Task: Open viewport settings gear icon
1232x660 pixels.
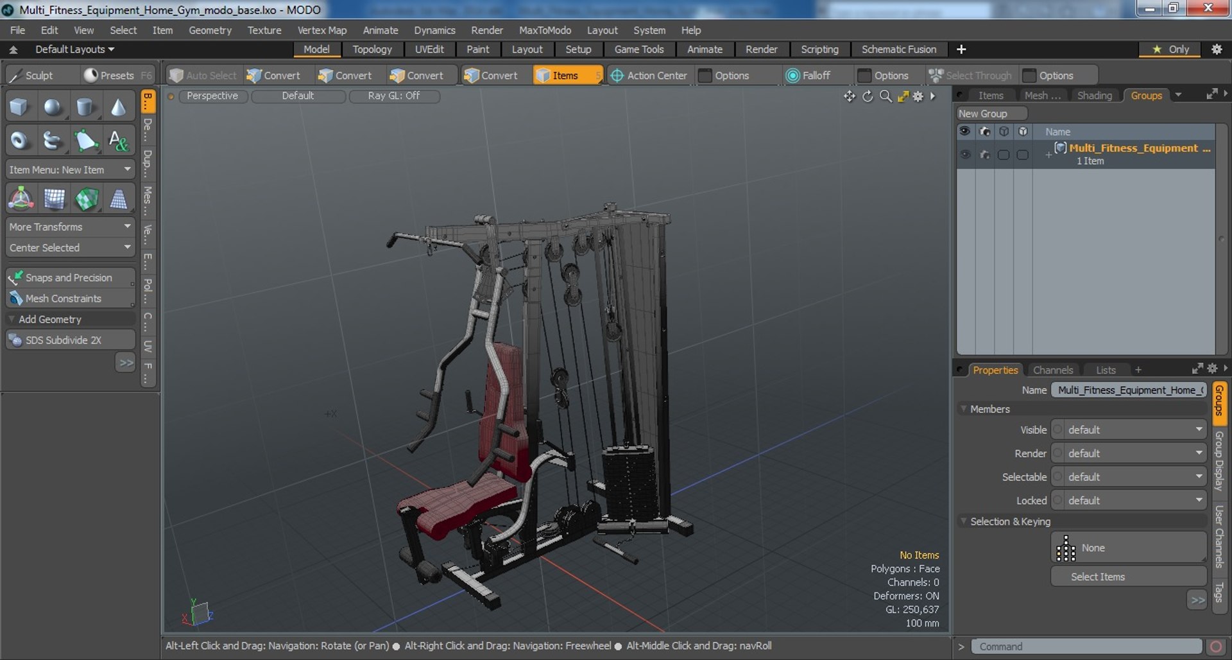Action: pos(918,96)
